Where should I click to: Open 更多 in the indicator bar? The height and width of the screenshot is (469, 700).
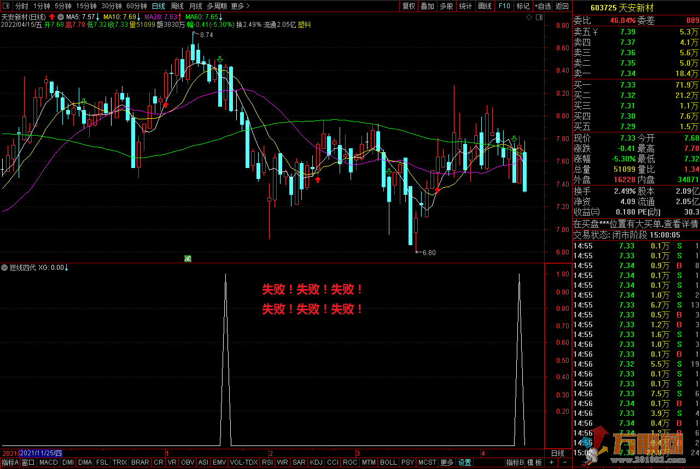[447, 462]
